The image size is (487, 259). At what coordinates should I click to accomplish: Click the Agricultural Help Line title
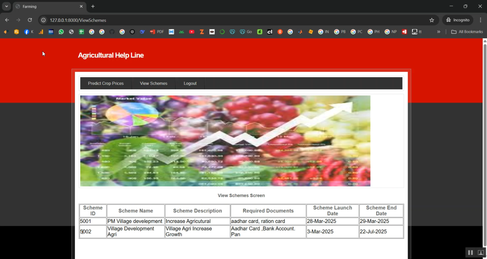(111, 55)
